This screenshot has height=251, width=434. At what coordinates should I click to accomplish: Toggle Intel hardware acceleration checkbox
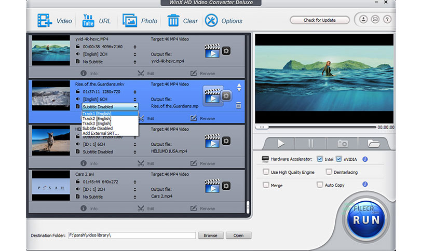point(320,159)
